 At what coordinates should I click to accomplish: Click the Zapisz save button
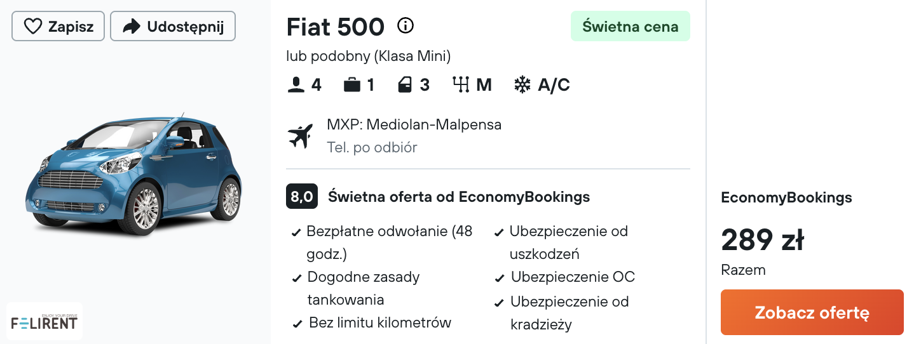pos(58,27)
